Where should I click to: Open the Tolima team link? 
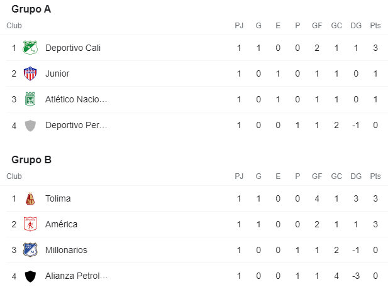click(x=58, y=198)
